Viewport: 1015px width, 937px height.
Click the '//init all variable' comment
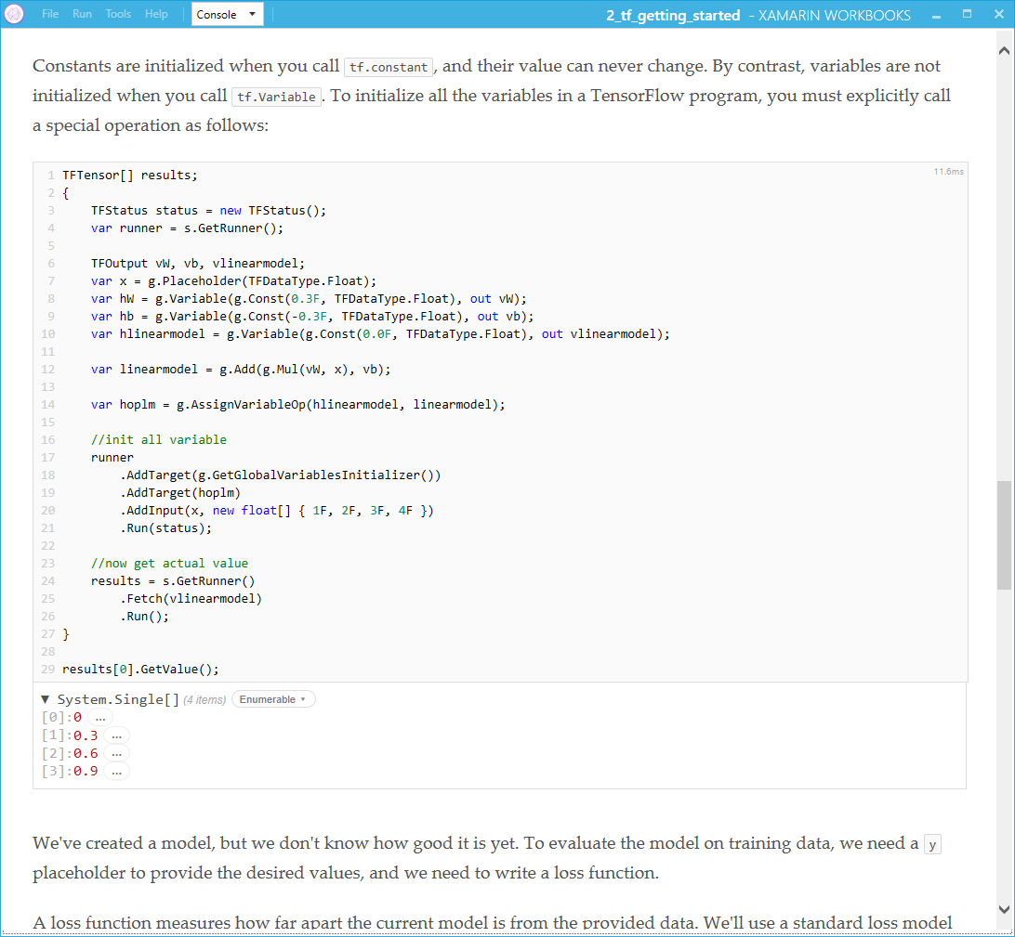(x=159, y=440)
